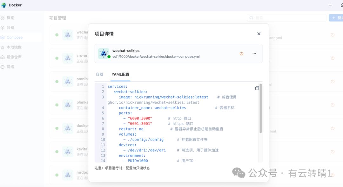Open 本地镜像 in the sidebar
Viewport: 343px width, 187px height.
coord(14,47)
